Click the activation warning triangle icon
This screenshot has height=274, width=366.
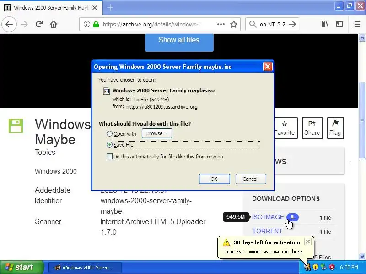[226, 243]
